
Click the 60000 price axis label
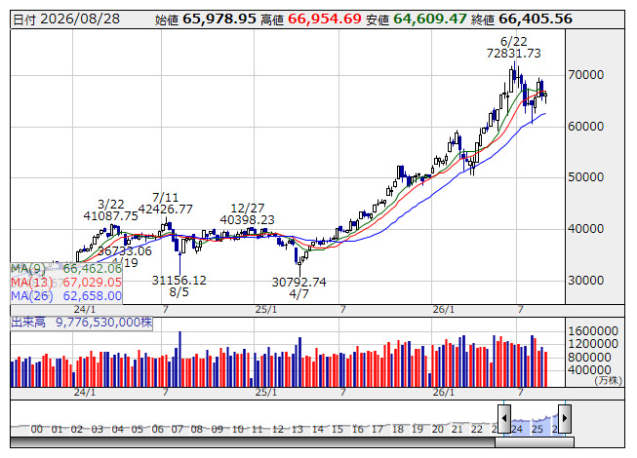click(x=586, y=127)
